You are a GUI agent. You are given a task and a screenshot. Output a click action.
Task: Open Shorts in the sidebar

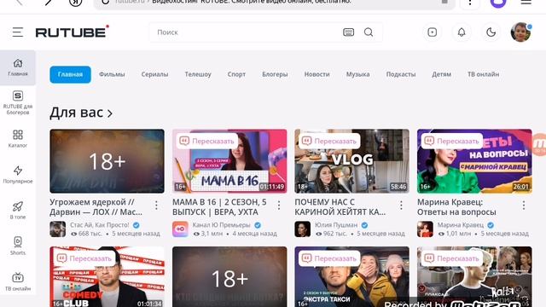pyautogui.click(x=18, y=246)
